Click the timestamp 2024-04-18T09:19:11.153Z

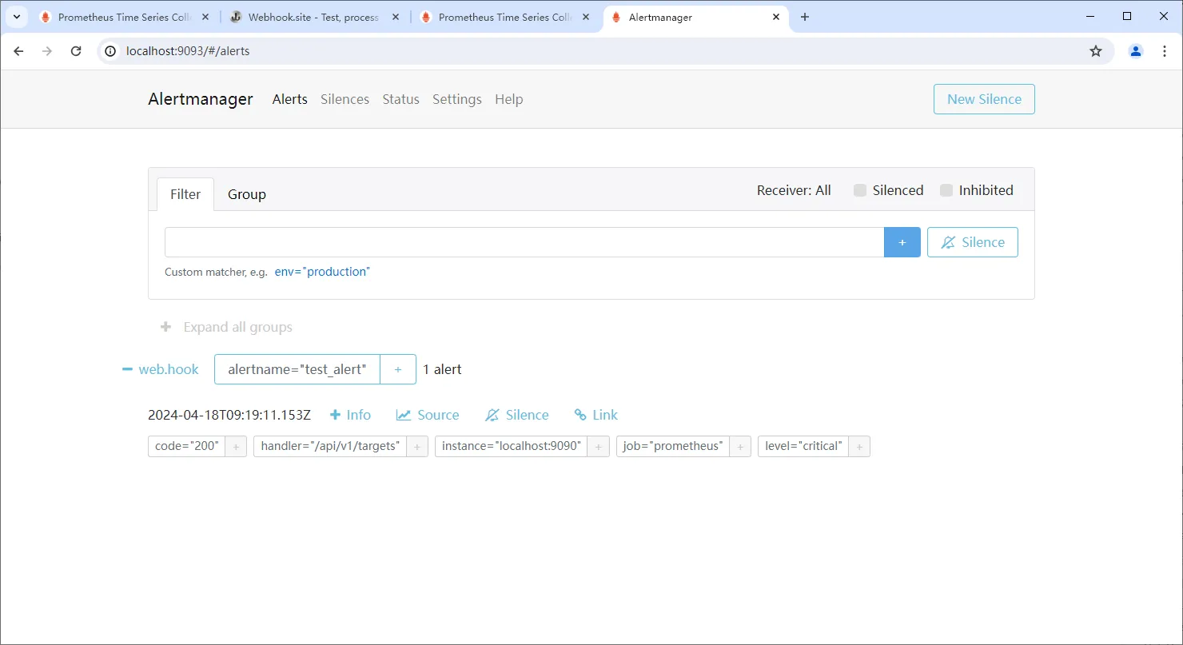tap(229, 415)
